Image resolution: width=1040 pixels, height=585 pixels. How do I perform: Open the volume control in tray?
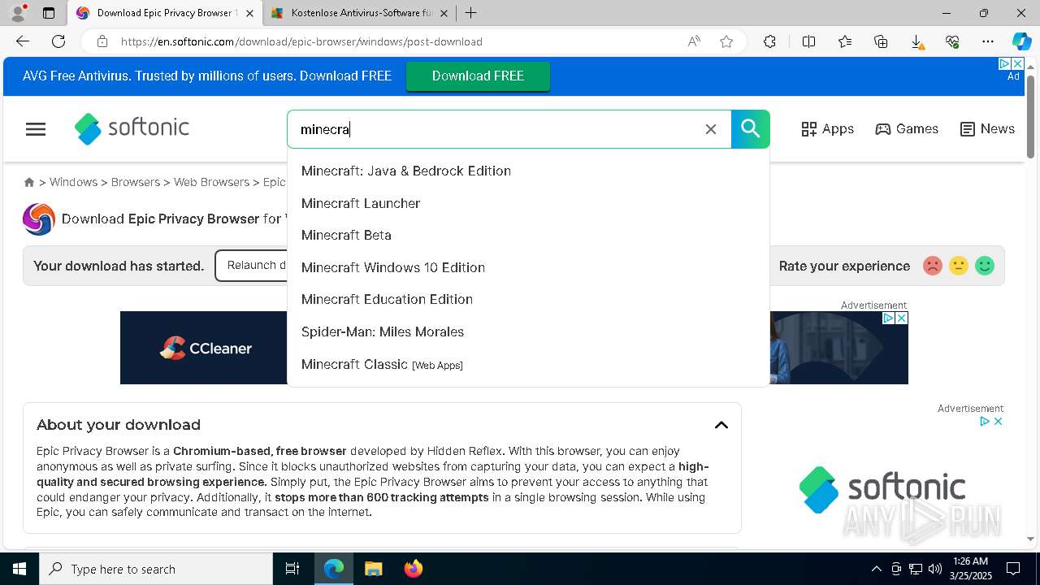point(935,569)
